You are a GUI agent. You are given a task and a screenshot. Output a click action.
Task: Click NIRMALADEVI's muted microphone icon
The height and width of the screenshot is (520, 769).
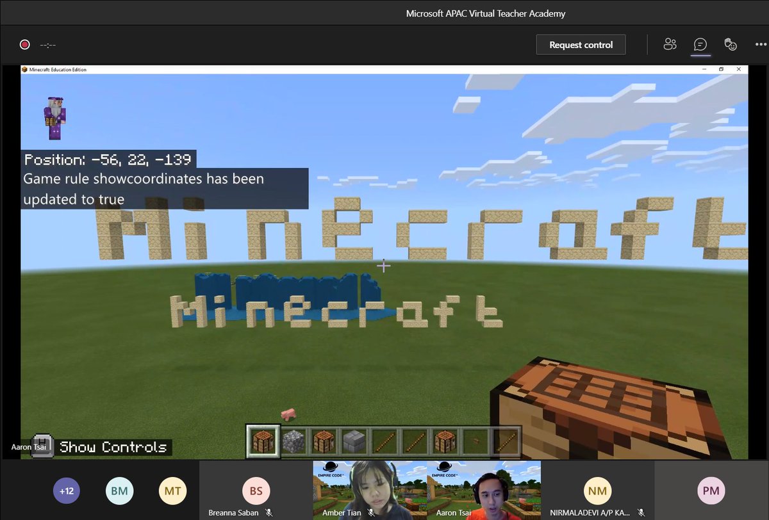pyautogui.click(x=641, y=513)
